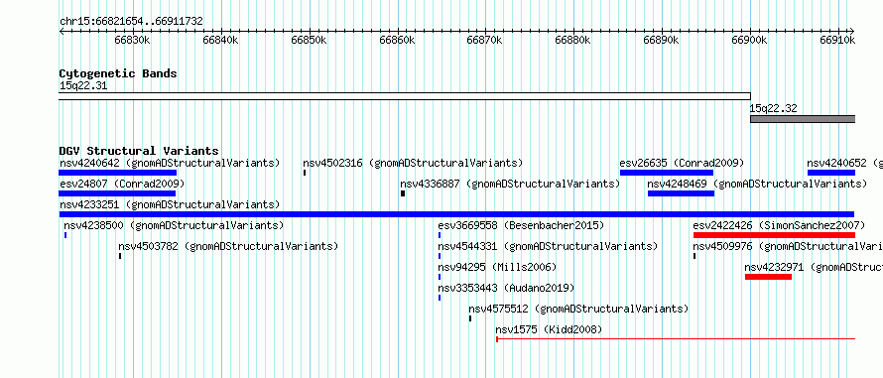
Task: Open variant esv2422426 (SimonSanchez2007) label
Action: pyautogui.click(x=779, y=226)
